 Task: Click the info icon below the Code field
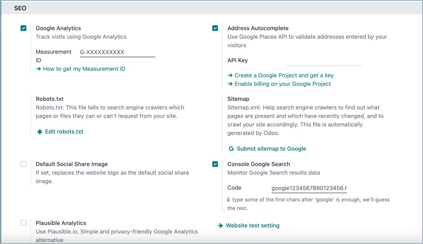(x=228, y=200)
